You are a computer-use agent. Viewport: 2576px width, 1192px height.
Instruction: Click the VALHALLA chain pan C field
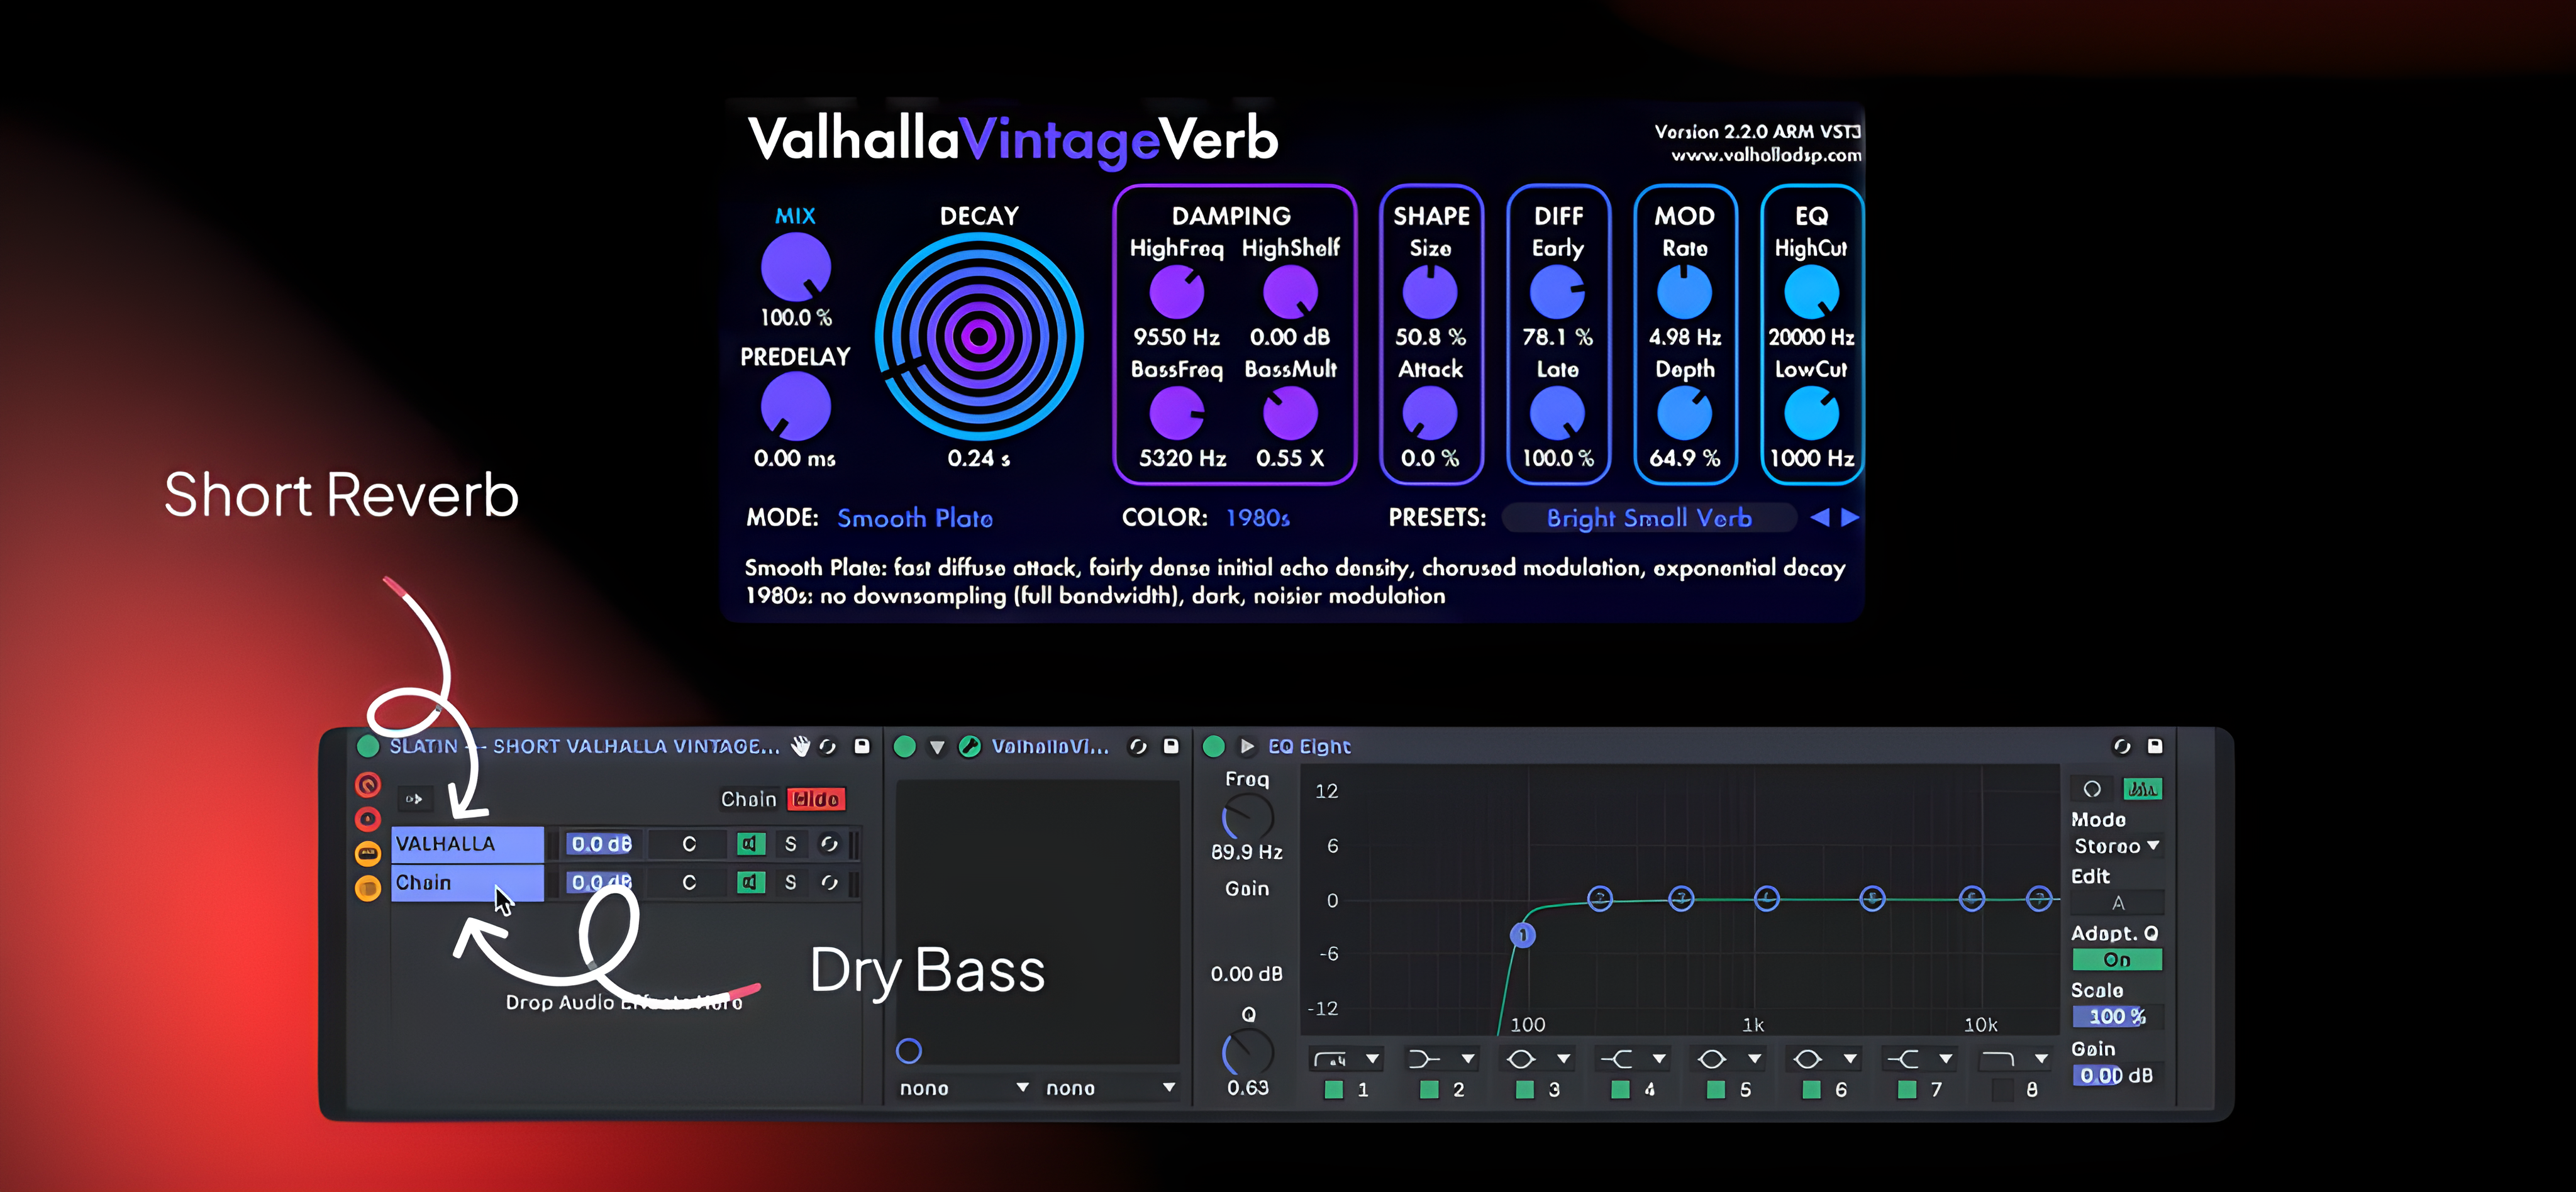pos(689,844)
